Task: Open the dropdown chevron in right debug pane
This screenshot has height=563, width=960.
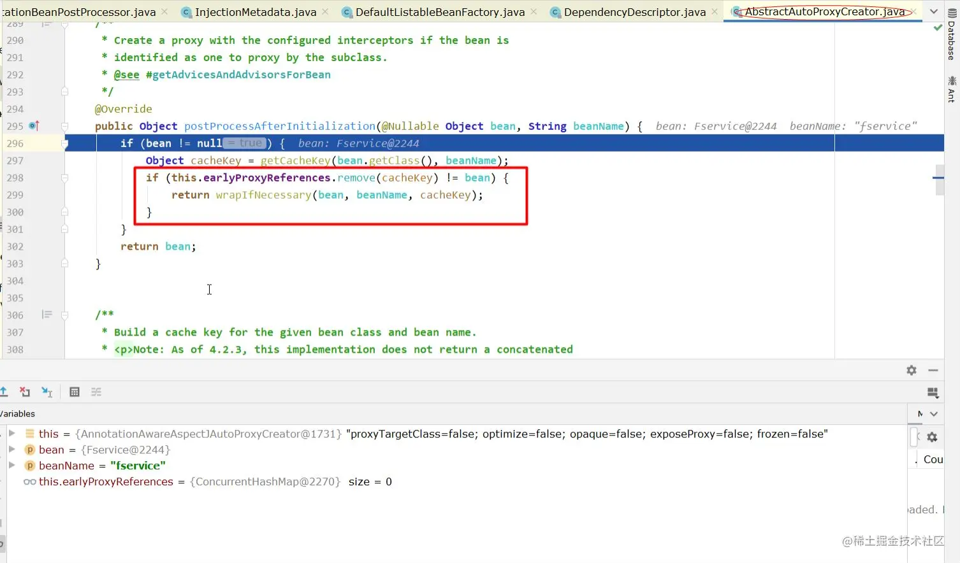Action: pyautogui.click(x=934, y=414)
